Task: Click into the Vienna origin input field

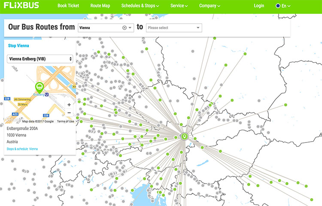Action: (100, 28)
